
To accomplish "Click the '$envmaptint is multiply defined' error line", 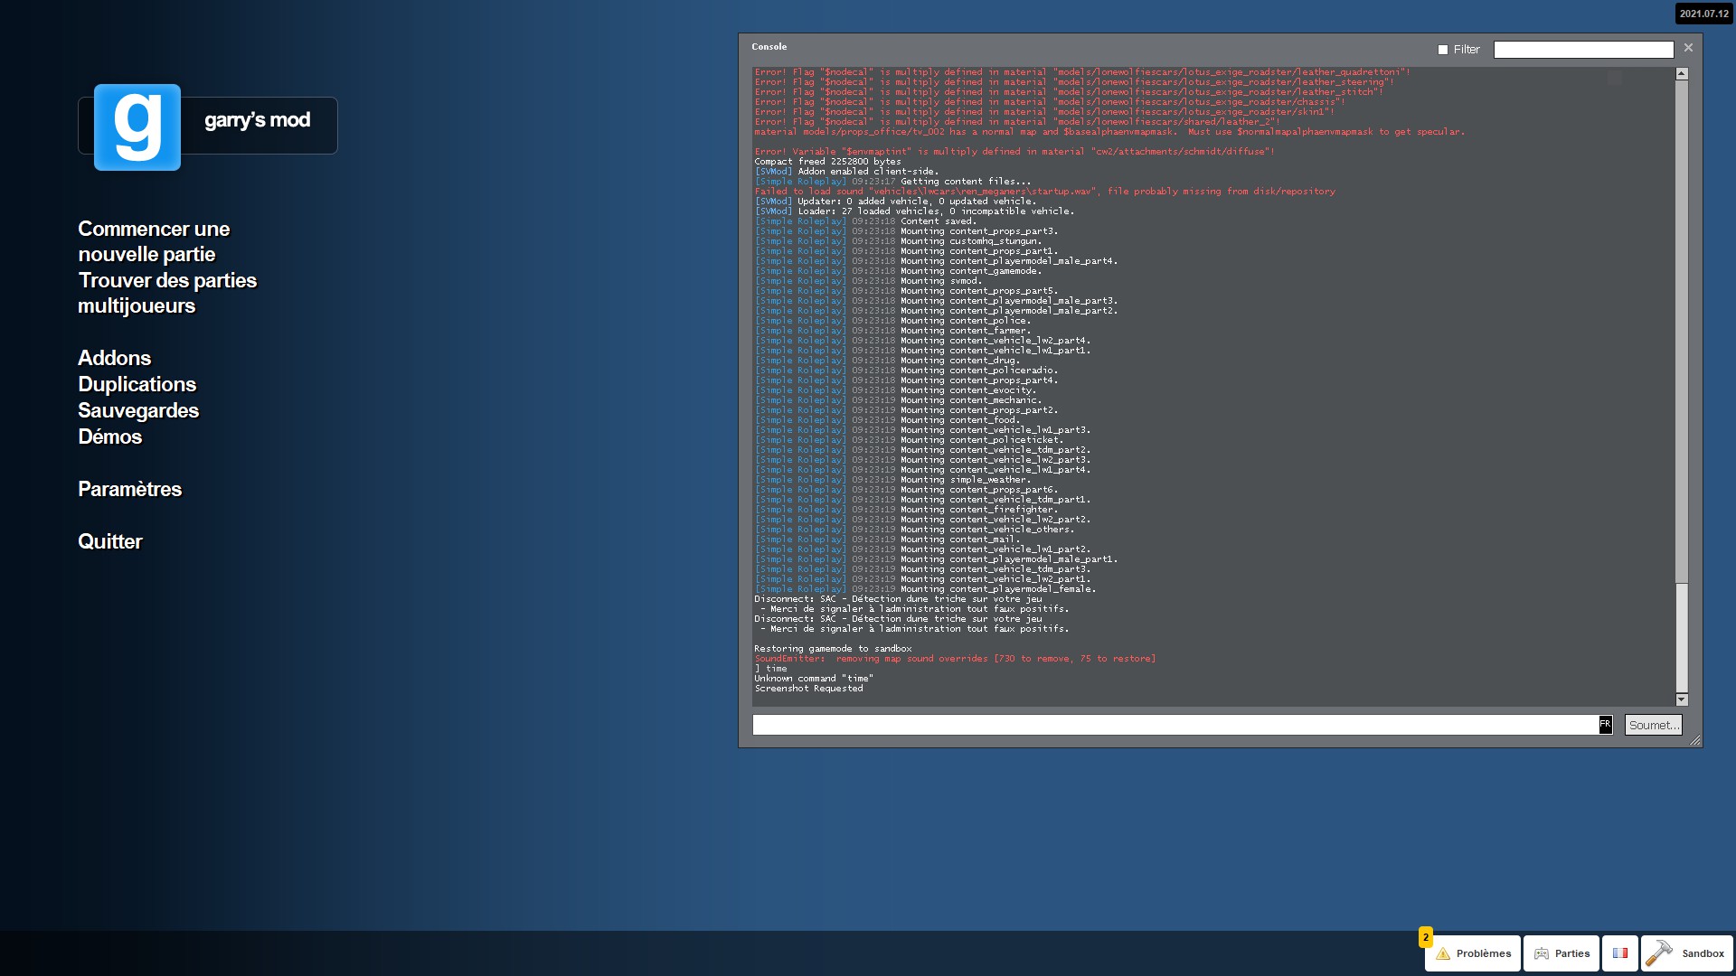I will pos(1014,152).
